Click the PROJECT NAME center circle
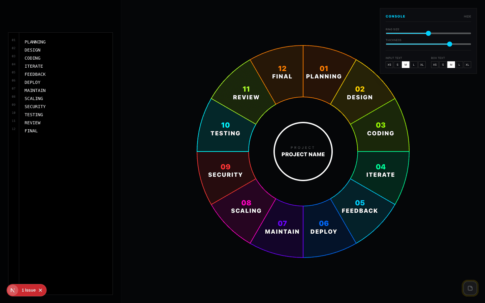Image resolution: width=485 pixels, height=303 pixels. [x=303, y=151]
